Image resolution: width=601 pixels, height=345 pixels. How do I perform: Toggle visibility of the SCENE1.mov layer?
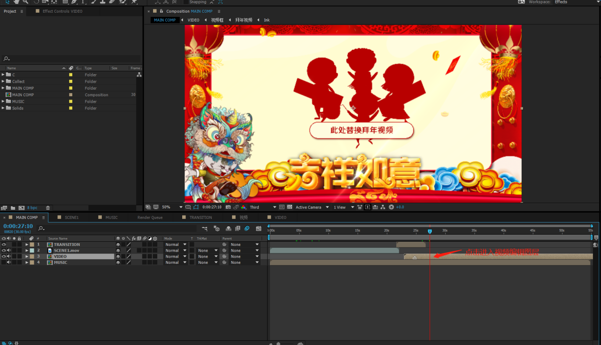pyautogui.click(x=4, y=251)
